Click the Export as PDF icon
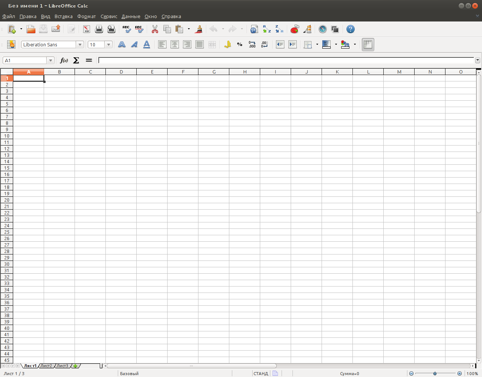482x377 pixels. 87,29
